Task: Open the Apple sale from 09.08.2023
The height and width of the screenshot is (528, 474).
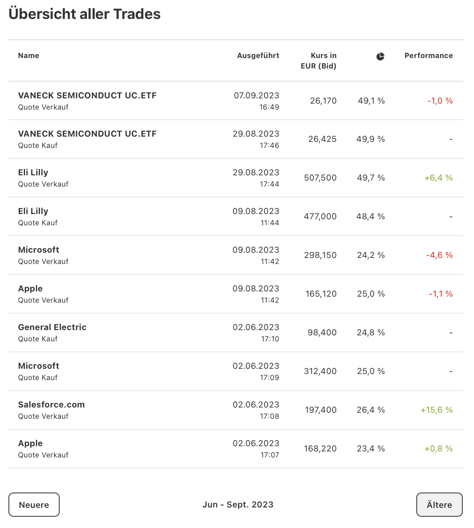Action: point(30,289)
